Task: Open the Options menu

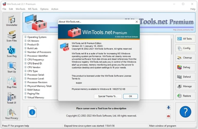Action: pyautogui.click(x=44, y=9)
